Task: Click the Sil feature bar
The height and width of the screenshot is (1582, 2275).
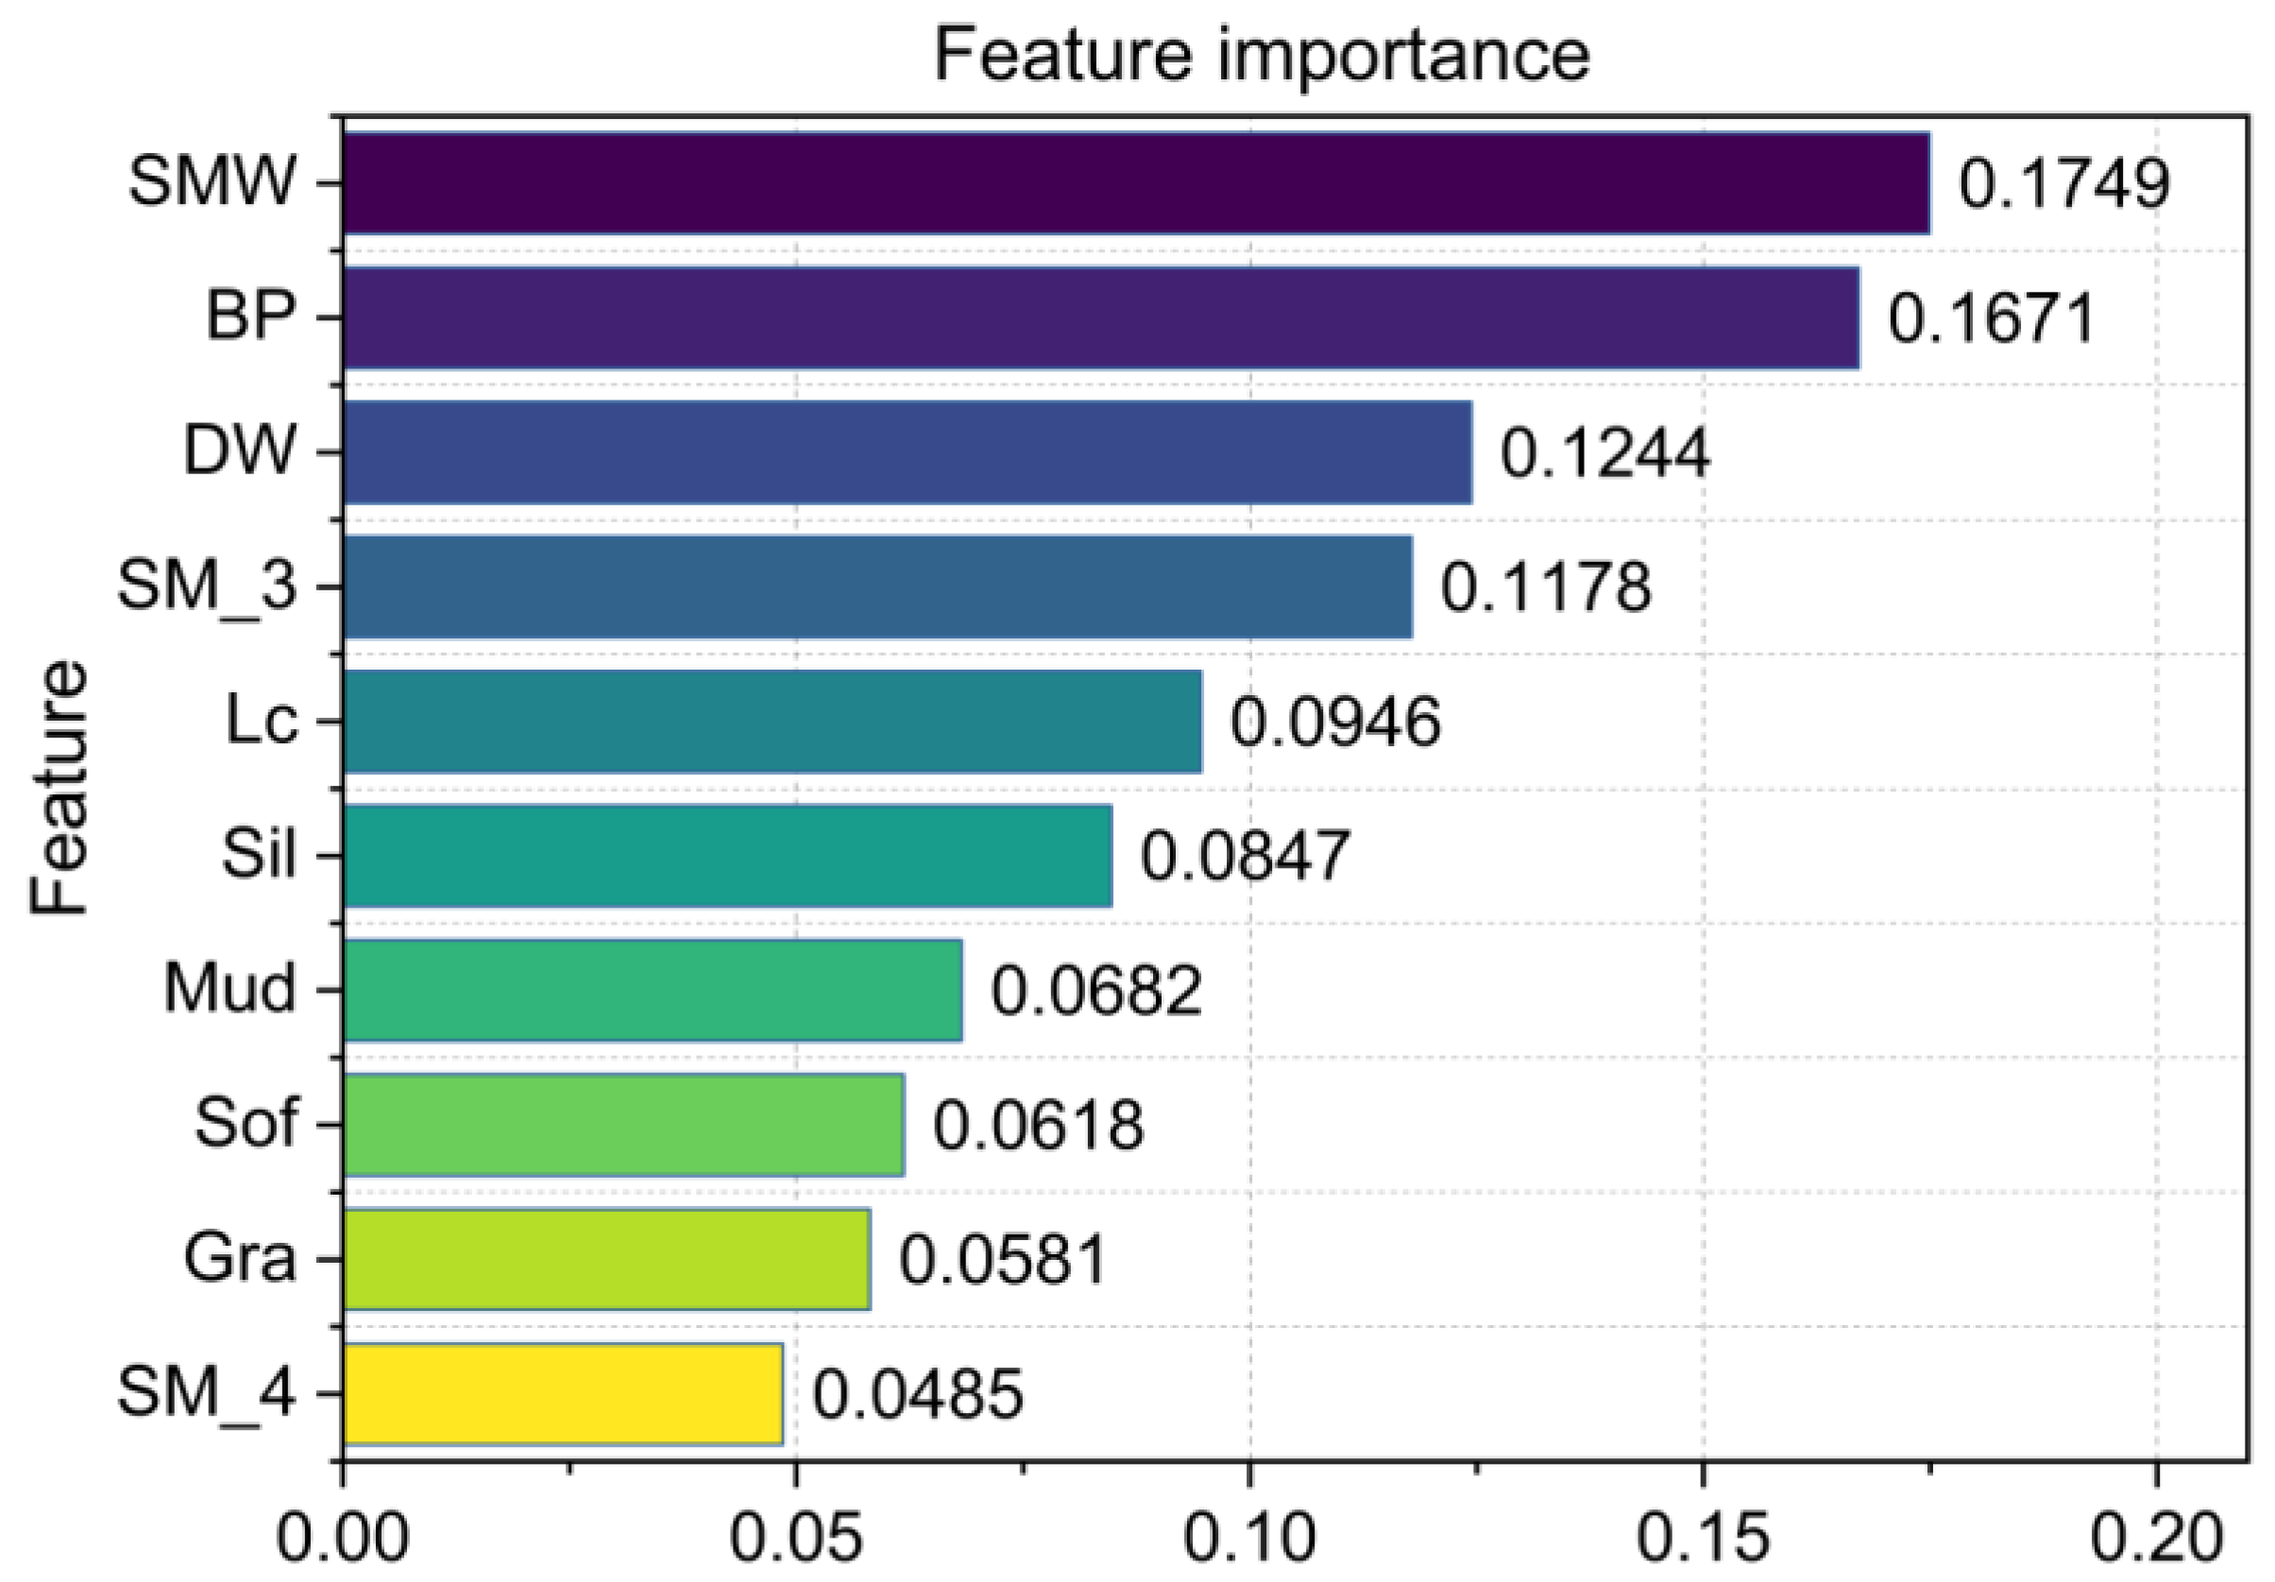Action: [727, 856]
